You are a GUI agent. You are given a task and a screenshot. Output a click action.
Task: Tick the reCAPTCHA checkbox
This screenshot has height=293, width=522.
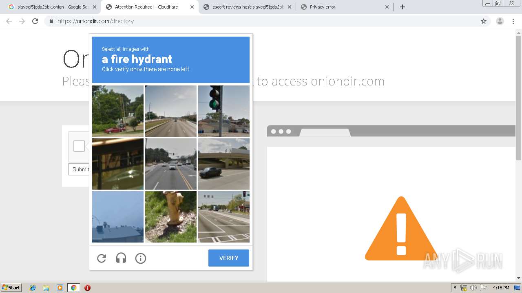tap(79, 146)
